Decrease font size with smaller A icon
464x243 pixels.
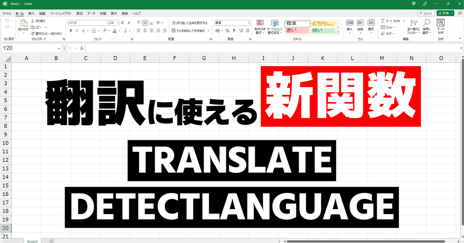pyautogui.click(x=129, y=23)
